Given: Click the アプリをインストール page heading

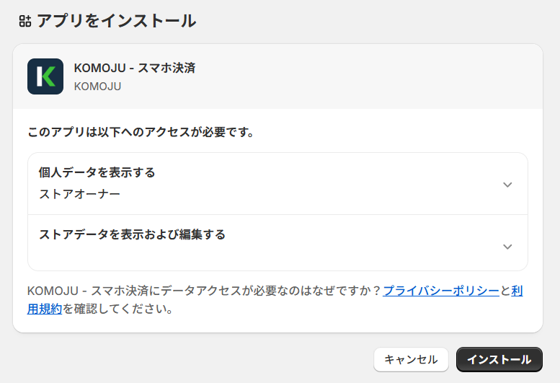Looking at the screenshot, I should click(x=117, y=21).
